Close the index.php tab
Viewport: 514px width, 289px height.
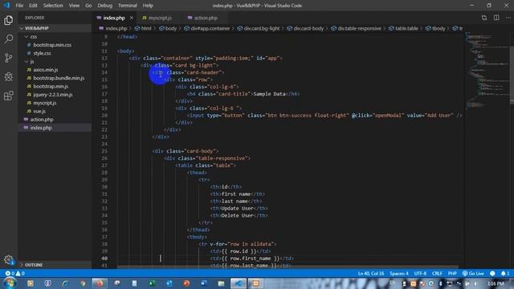point(132,18)
